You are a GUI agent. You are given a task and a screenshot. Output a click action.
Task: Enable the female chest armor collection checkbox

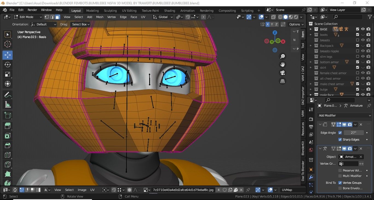[x=357, y=73]
